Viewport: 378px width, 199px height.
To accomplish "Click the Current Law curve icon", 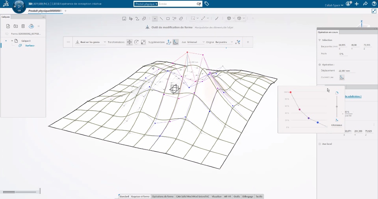I will (x=342, y=77).
